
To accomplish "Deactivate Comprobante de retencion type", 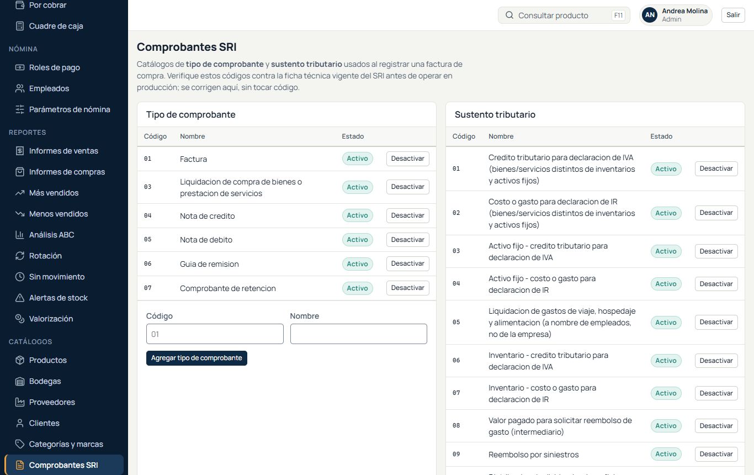I will coord(407,288).
